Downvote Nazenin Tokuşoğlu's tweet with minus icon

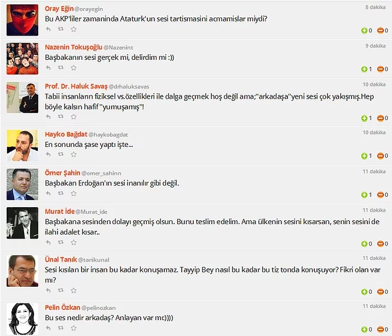tap(381, 69)
